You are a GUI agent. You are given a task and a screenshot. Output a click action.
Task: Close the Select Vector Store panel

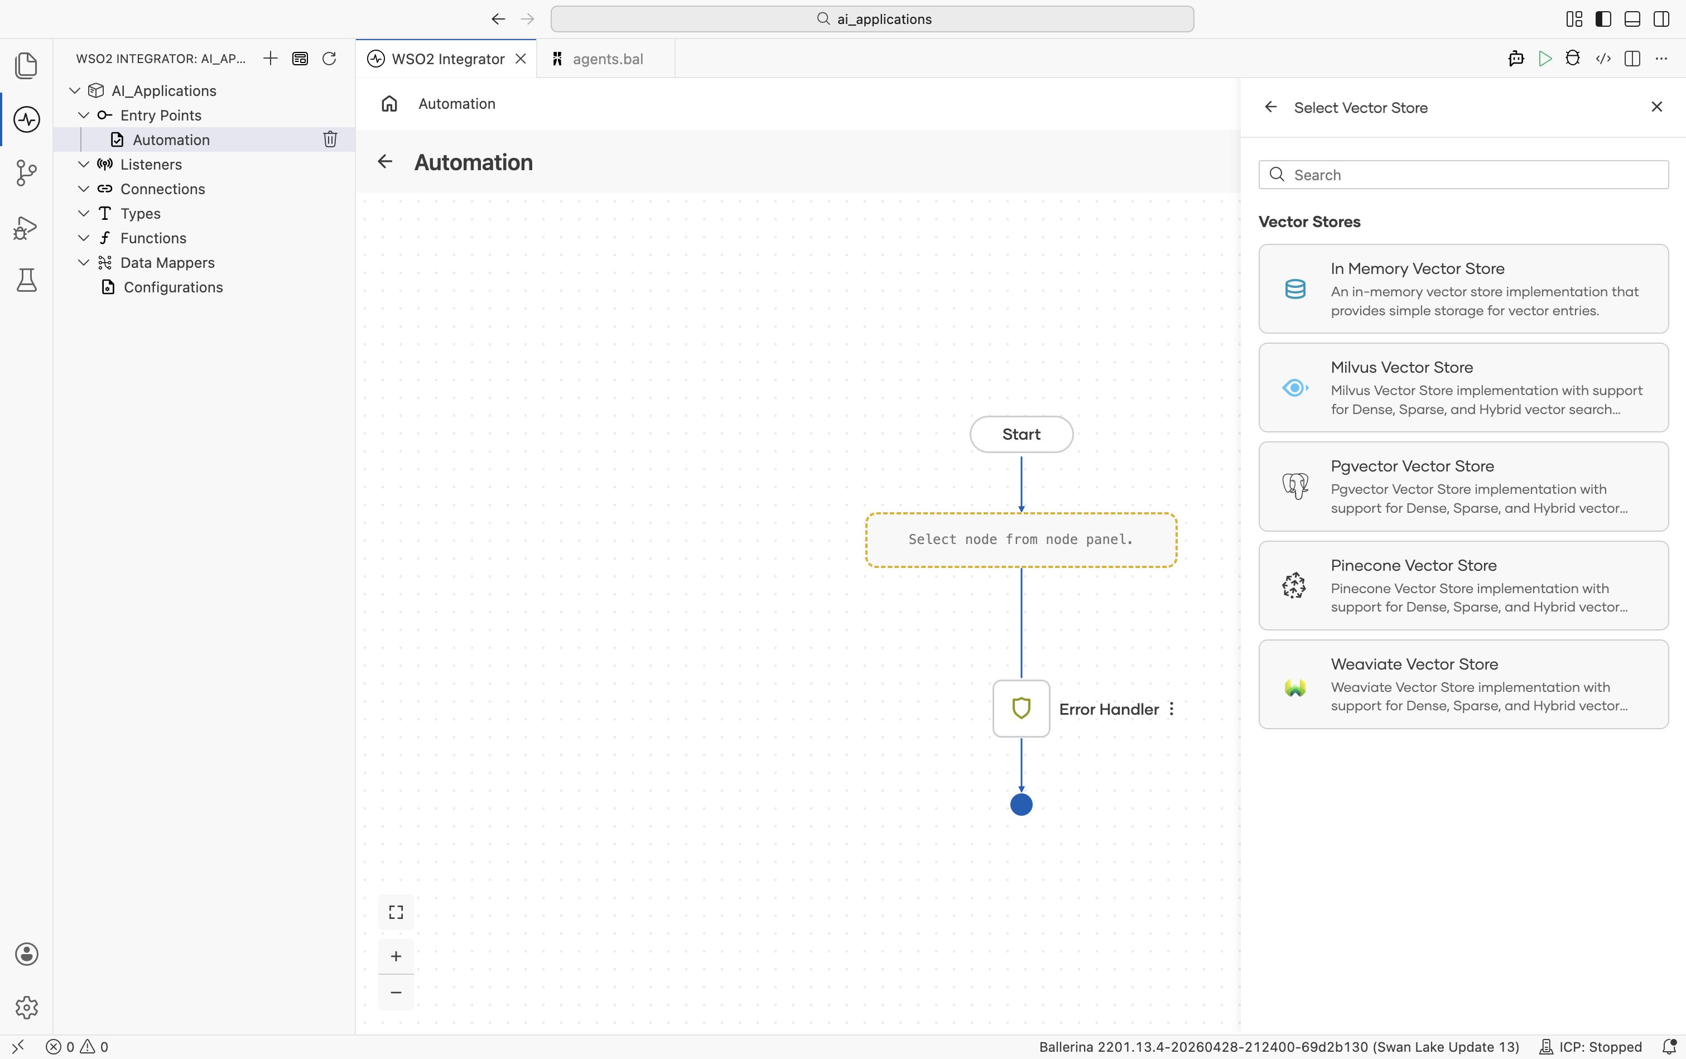(x=1656, y=107)
